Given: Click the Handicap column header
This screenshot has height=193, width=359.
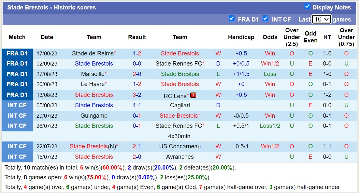Looking at the screenshot, I should click(x=241, y=37).
